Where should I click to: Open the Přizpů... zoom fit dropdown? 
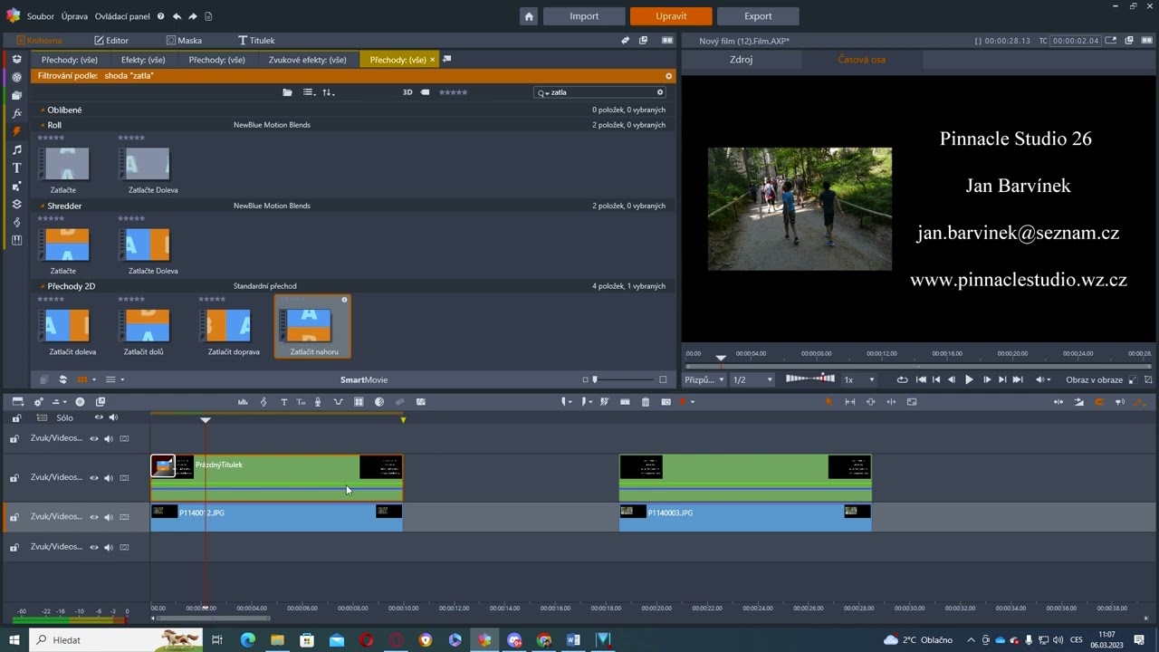(x=704, y=379)
